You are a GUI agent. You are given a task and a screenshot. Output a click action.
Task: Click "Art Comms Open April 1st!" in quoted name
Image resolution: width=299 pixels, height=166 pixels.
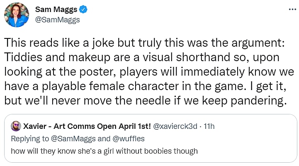click(x=103, y=126)
